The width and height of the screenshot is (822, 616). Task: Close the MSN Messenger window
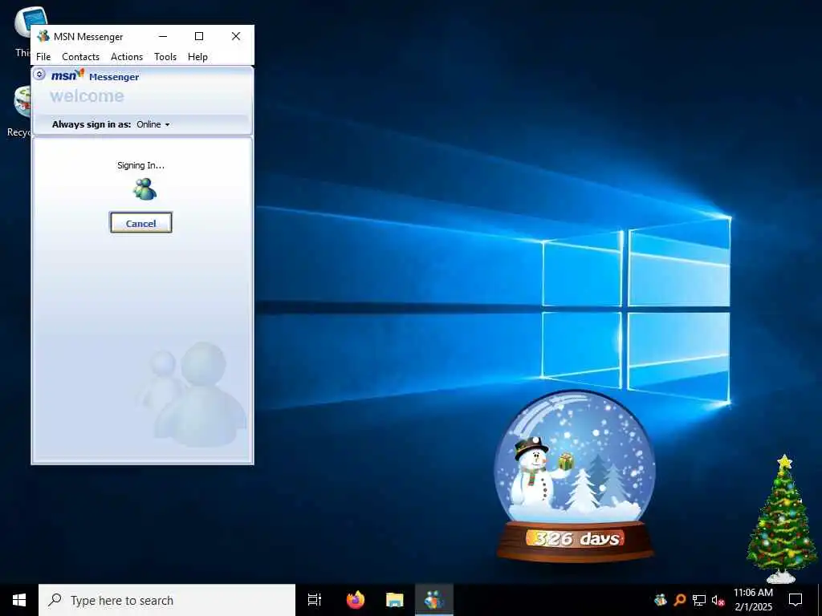236,36
